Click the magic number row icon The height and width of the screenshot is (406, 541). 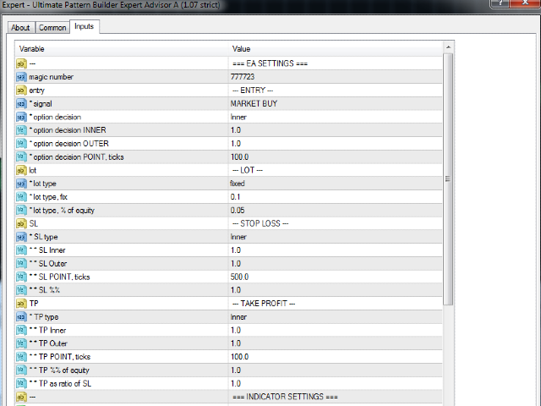pos(21,77)
